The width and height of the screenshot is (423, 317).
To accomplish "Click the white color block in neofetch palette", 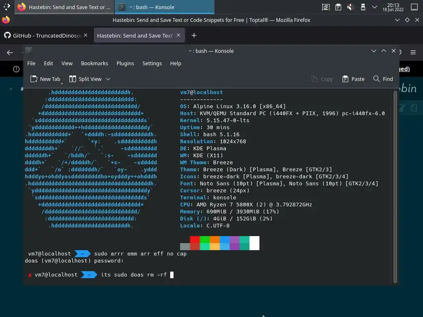I will (254, 243).
